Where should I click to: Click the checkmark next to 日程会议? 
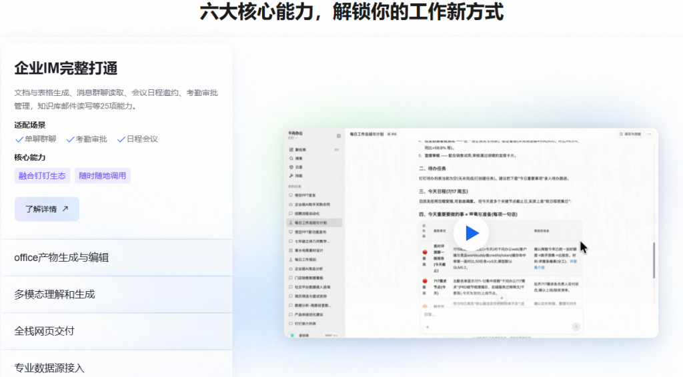pos(121,139)
